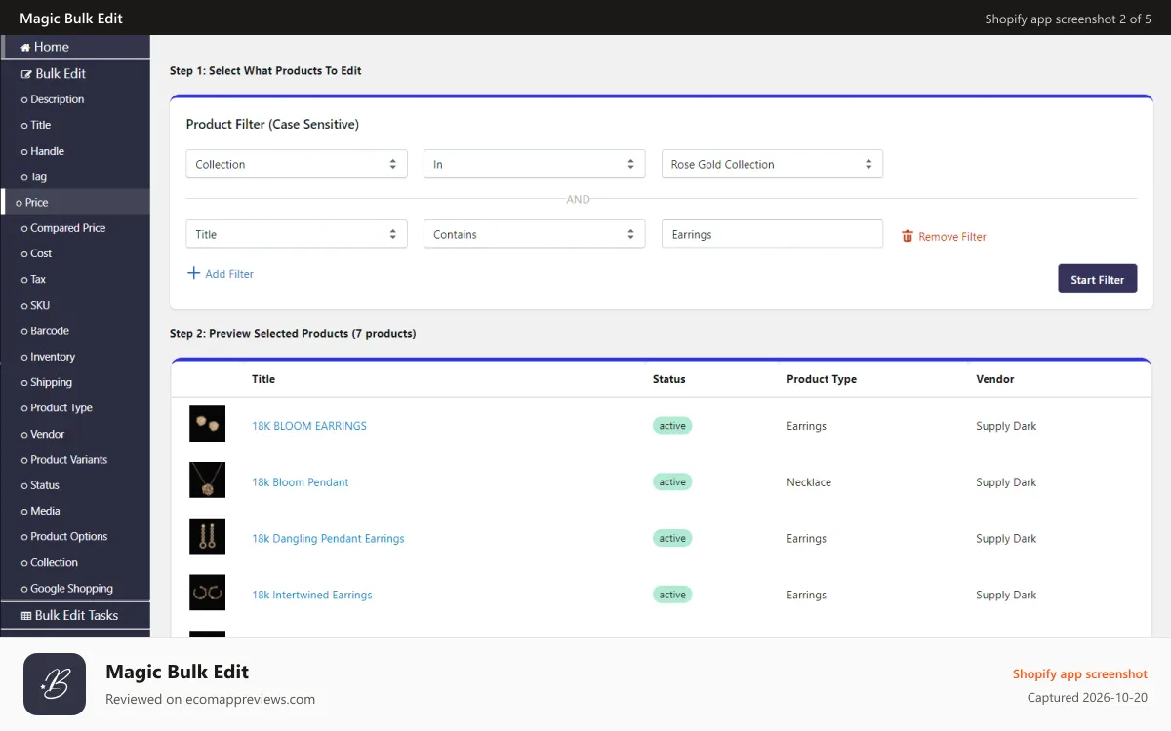Click Necklace product type for Bloom Pendant
This screenshot has width=1171, height=731.
pyautogui.click(x=809, y=482)
